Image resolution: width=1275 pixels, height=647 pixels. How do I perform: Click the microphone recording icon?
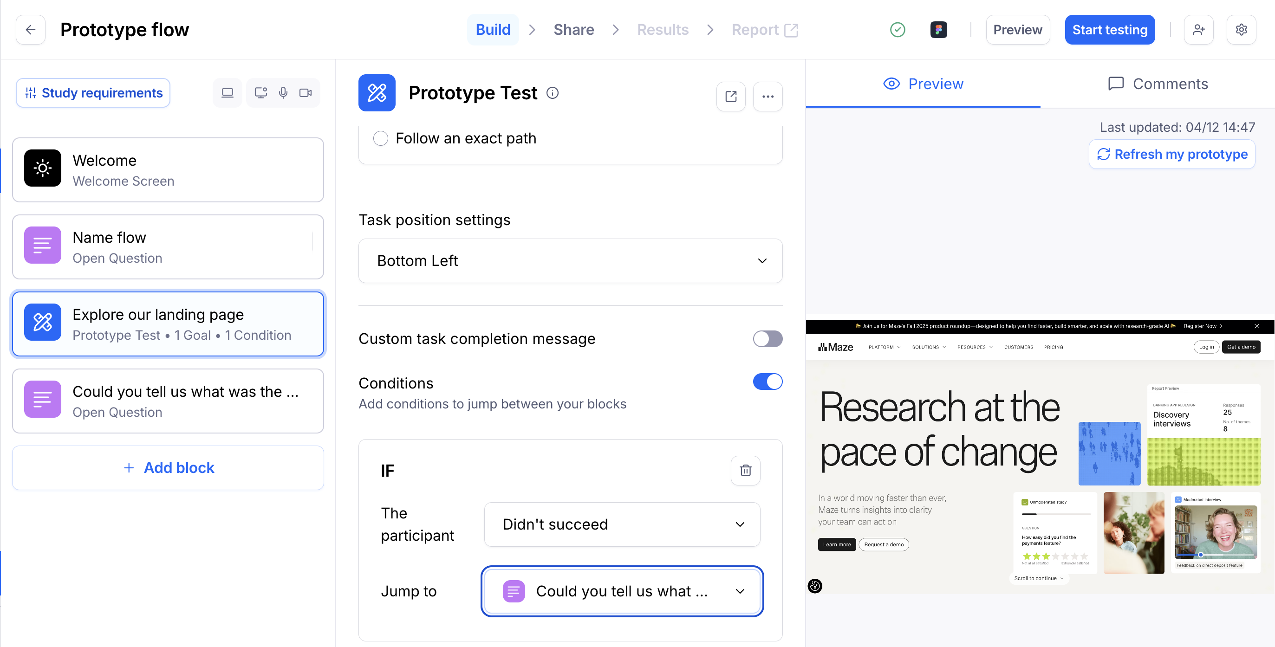pyautogui.click(x=283, y=93)
